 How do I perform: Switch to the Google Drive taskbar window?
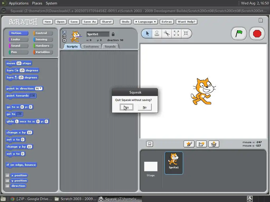[31, 199]
